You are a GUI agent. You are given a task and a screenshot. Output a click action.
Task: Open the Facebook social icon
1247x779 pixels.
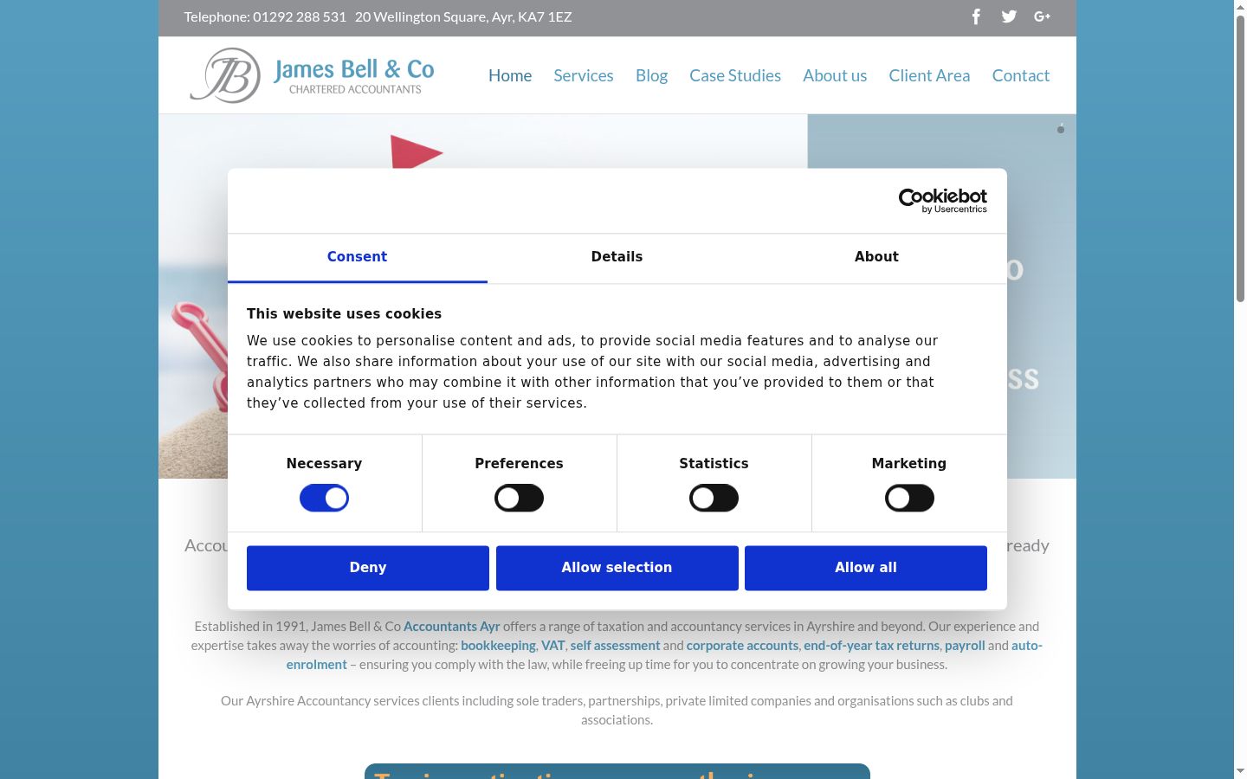[976, 16]
